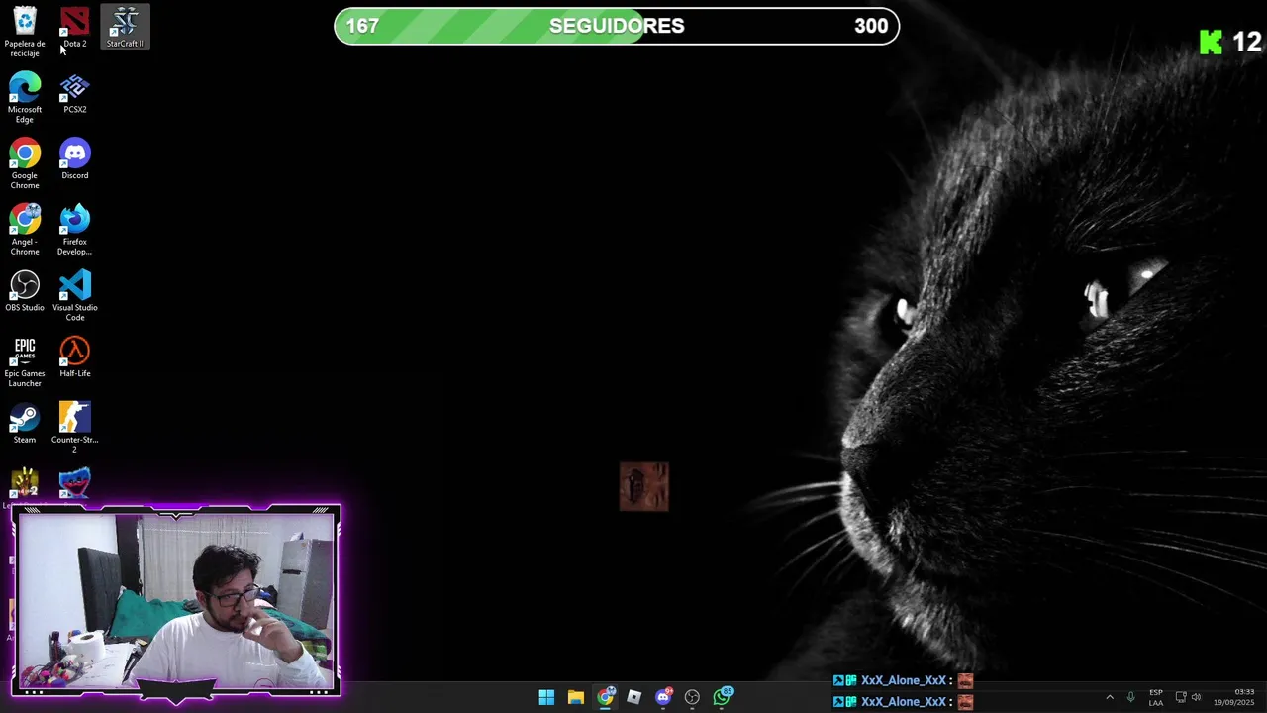The width and height of the screenshot is (1267, 713).
Task: Open the Firefox Developer Edition shortcut
Action: click(75, 230)
